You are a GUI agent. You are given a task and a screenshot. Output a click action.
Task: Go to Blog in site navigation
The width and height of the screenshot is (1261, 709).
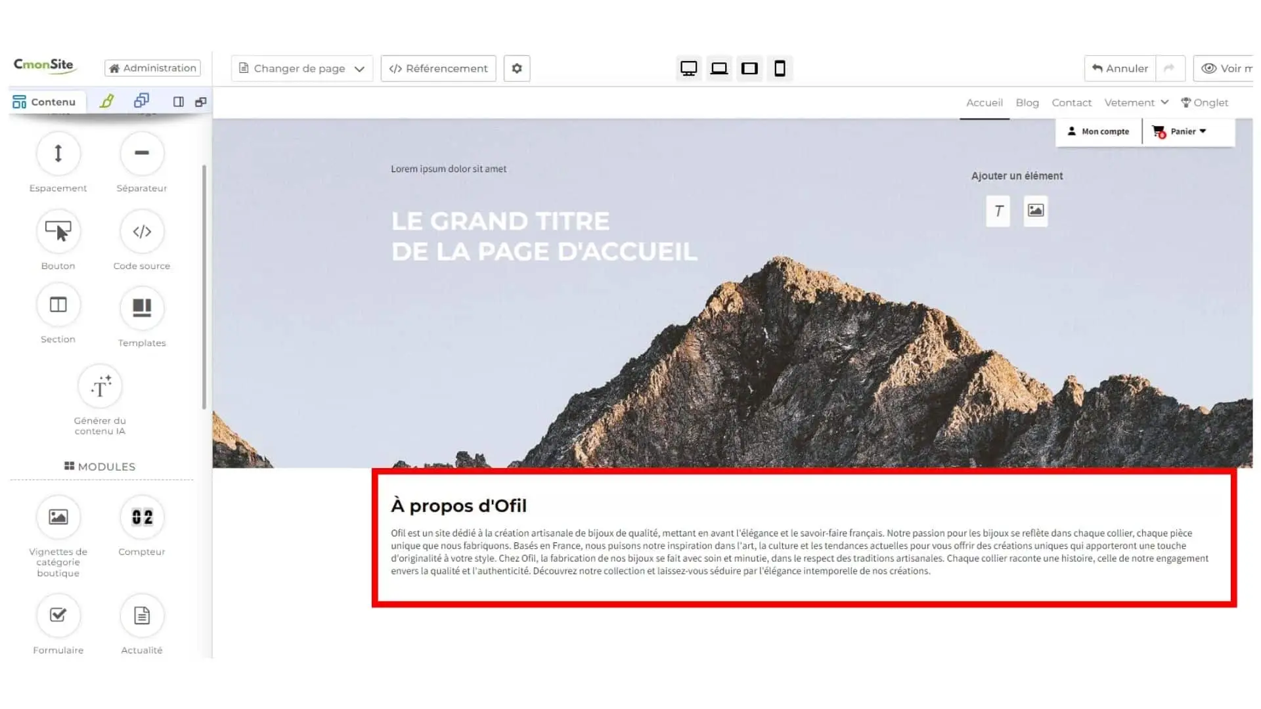tap(1027, 102)
